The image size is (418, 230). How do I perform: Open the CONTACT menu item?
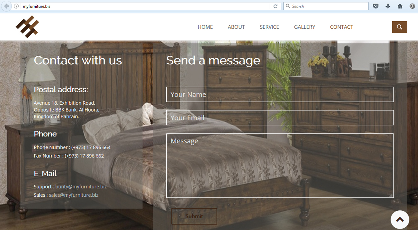click(342, 27)
